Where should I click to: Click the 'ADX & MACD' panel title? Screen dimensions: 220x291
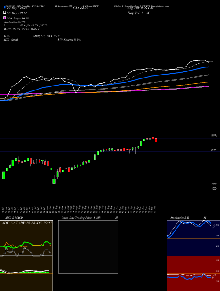[x=14, y=218]
